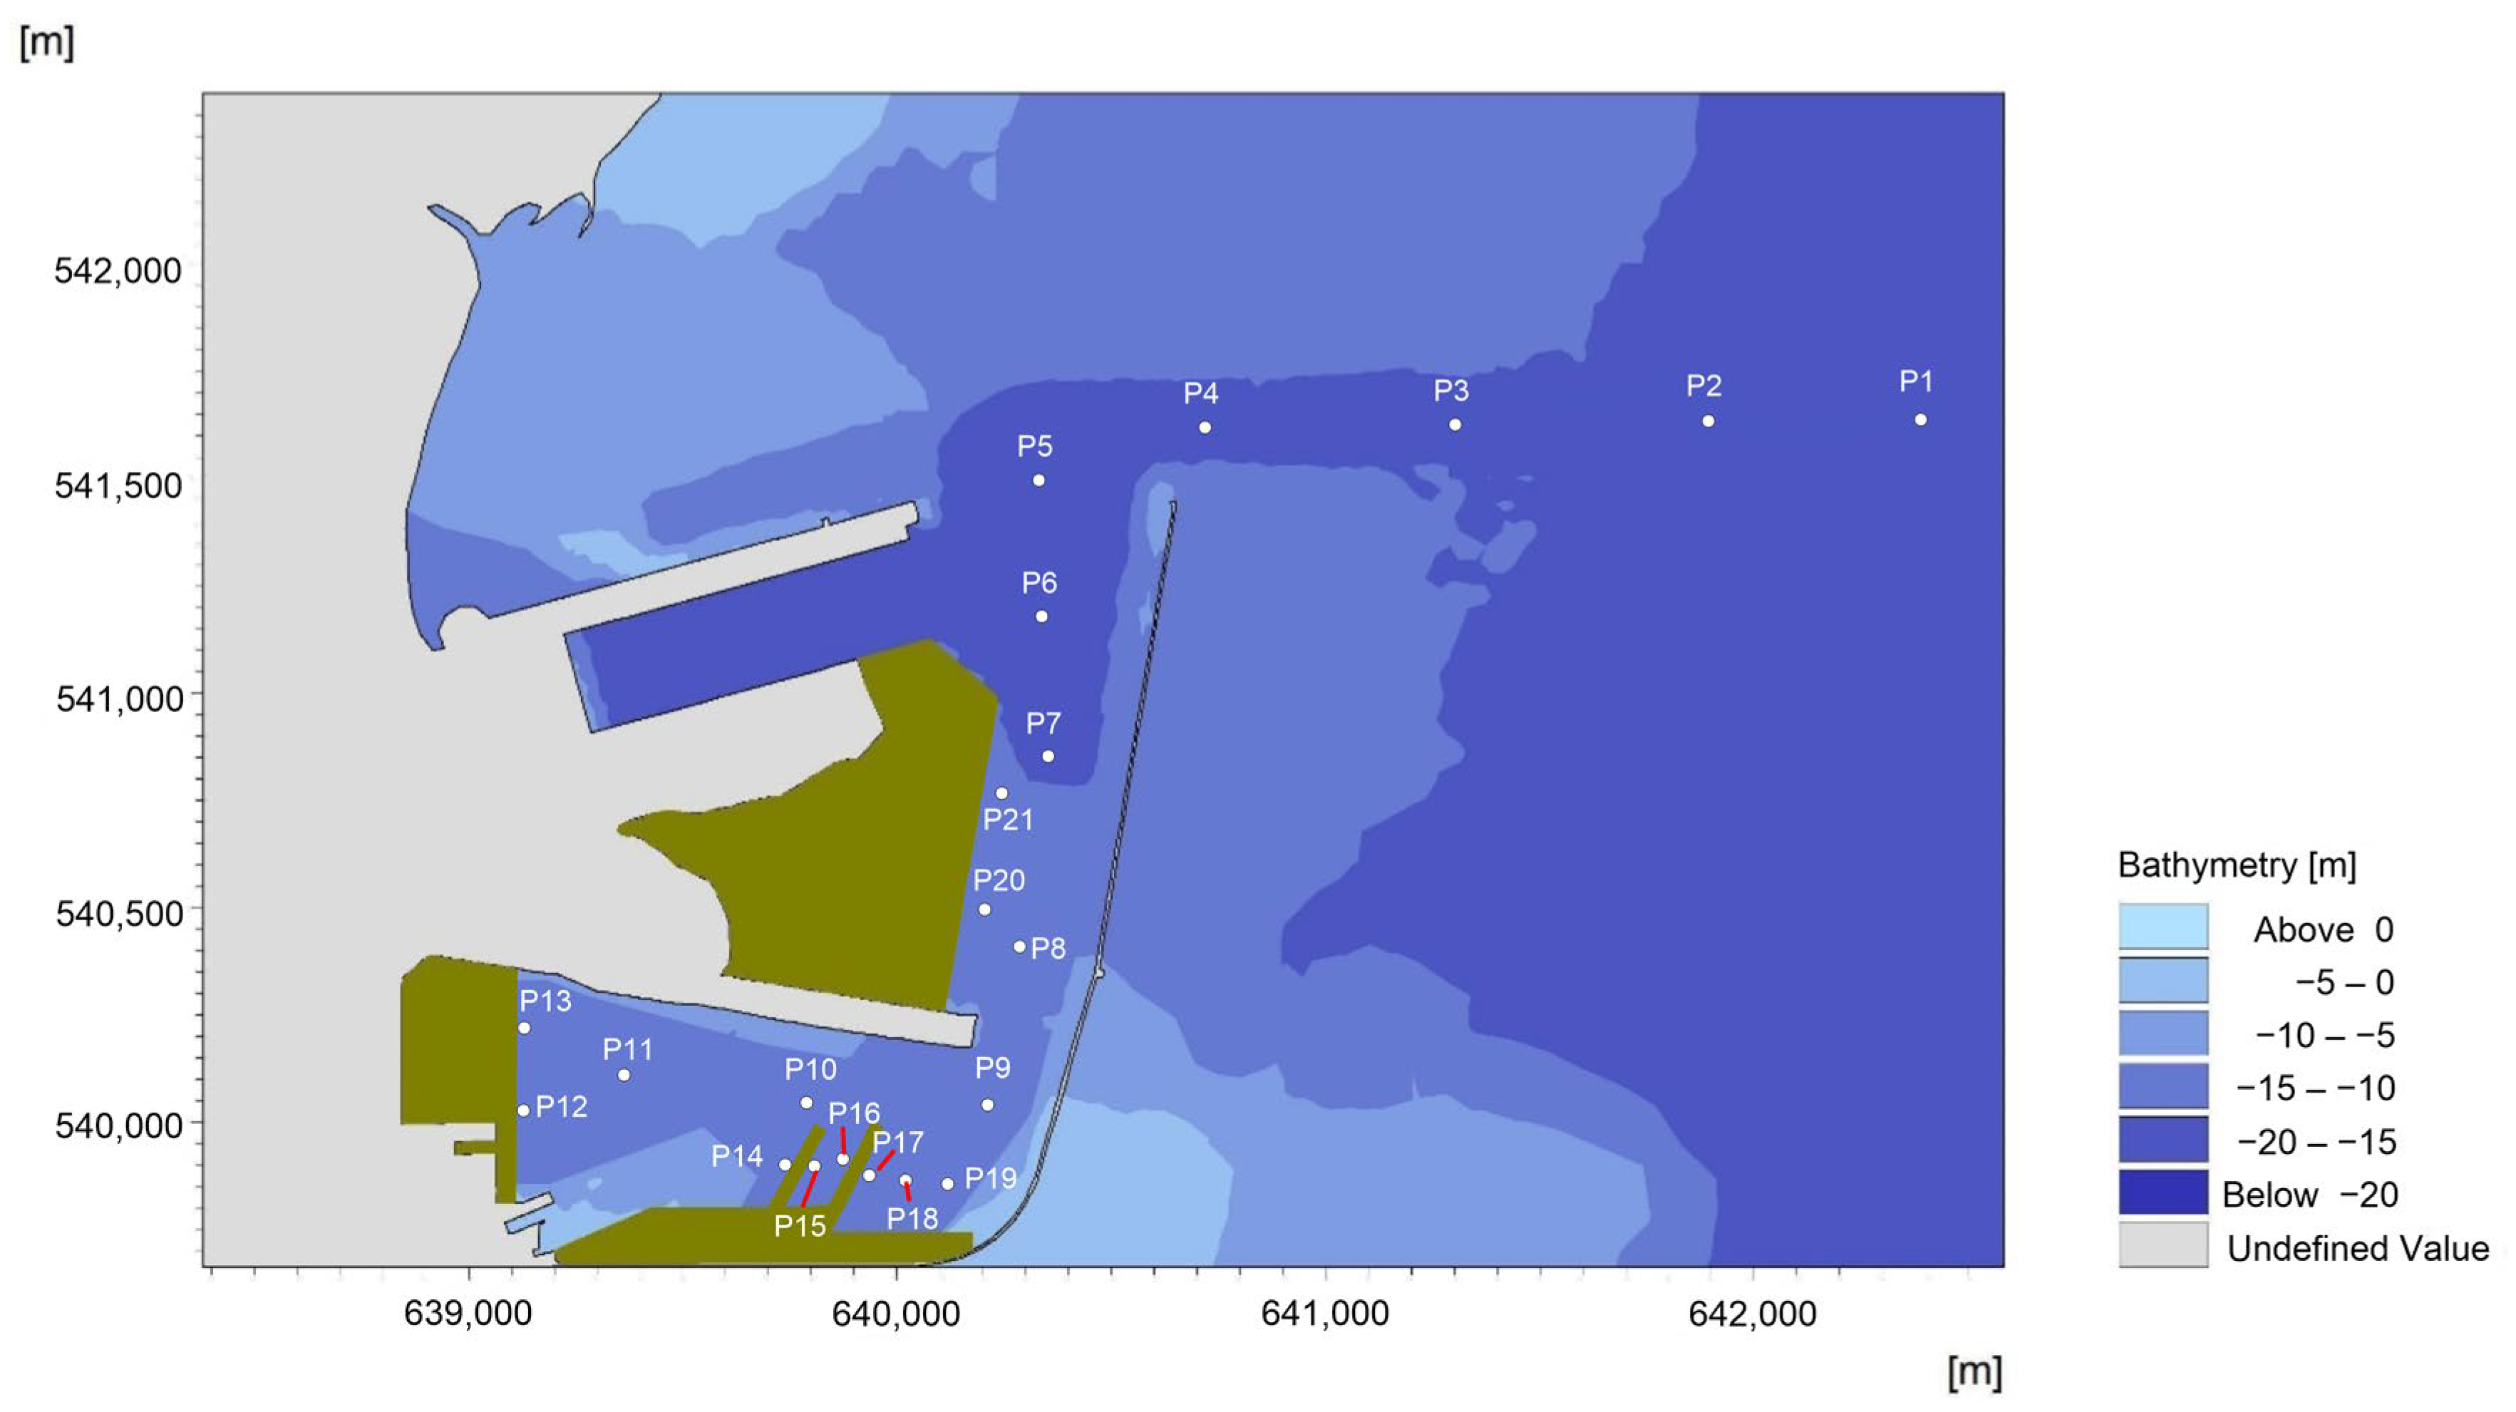Screen dimensions: 2516x1412
Task: Select the P1 point marker
Action: point(1920,420)
